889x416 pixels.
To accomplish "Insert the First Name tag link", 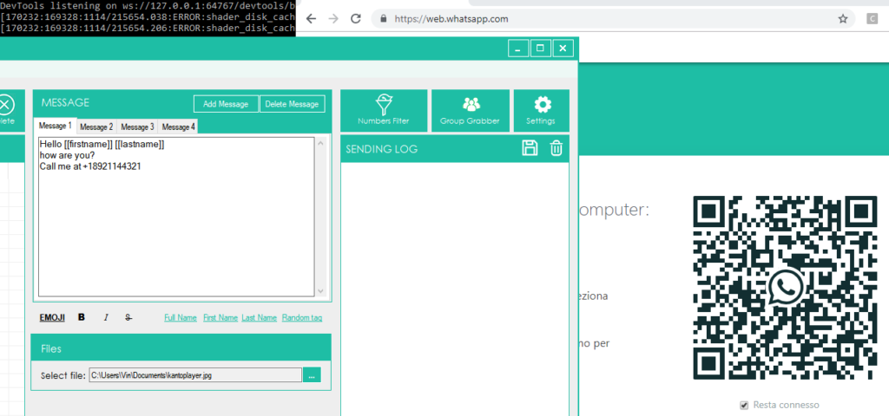I will (220, 318).
